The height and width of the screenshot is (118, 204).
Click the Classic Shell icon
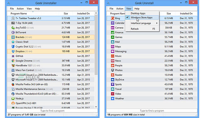tap(13, 42)
